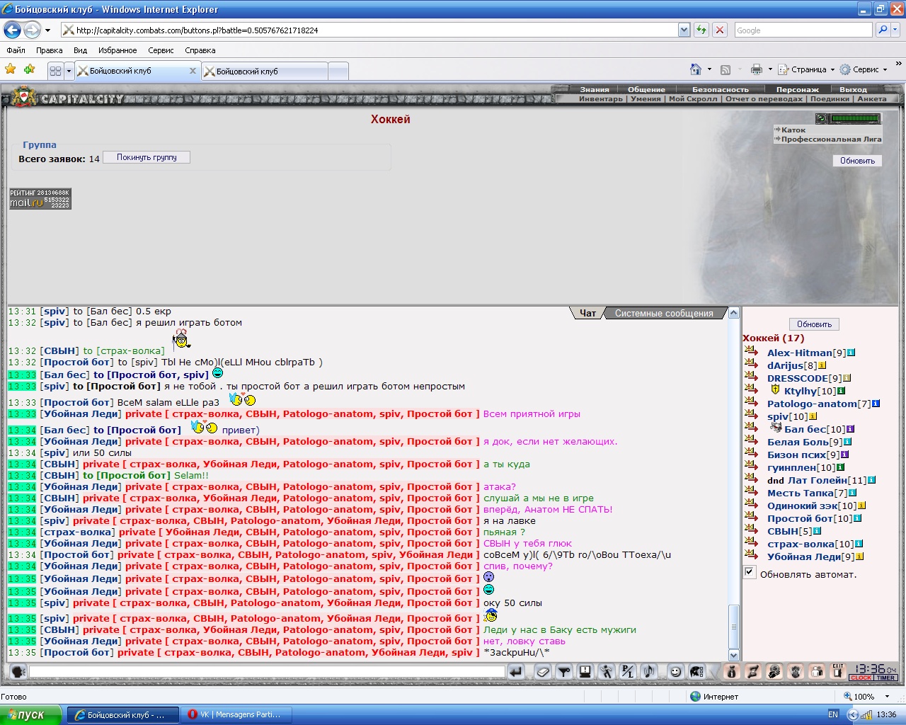
Task: Switch to the TIMER mode label
Action: point(886,678)
